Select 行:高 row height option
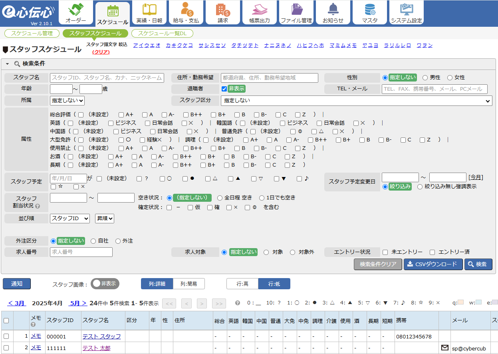The width and height of the screenshot is (498, 354). (242, 284)
